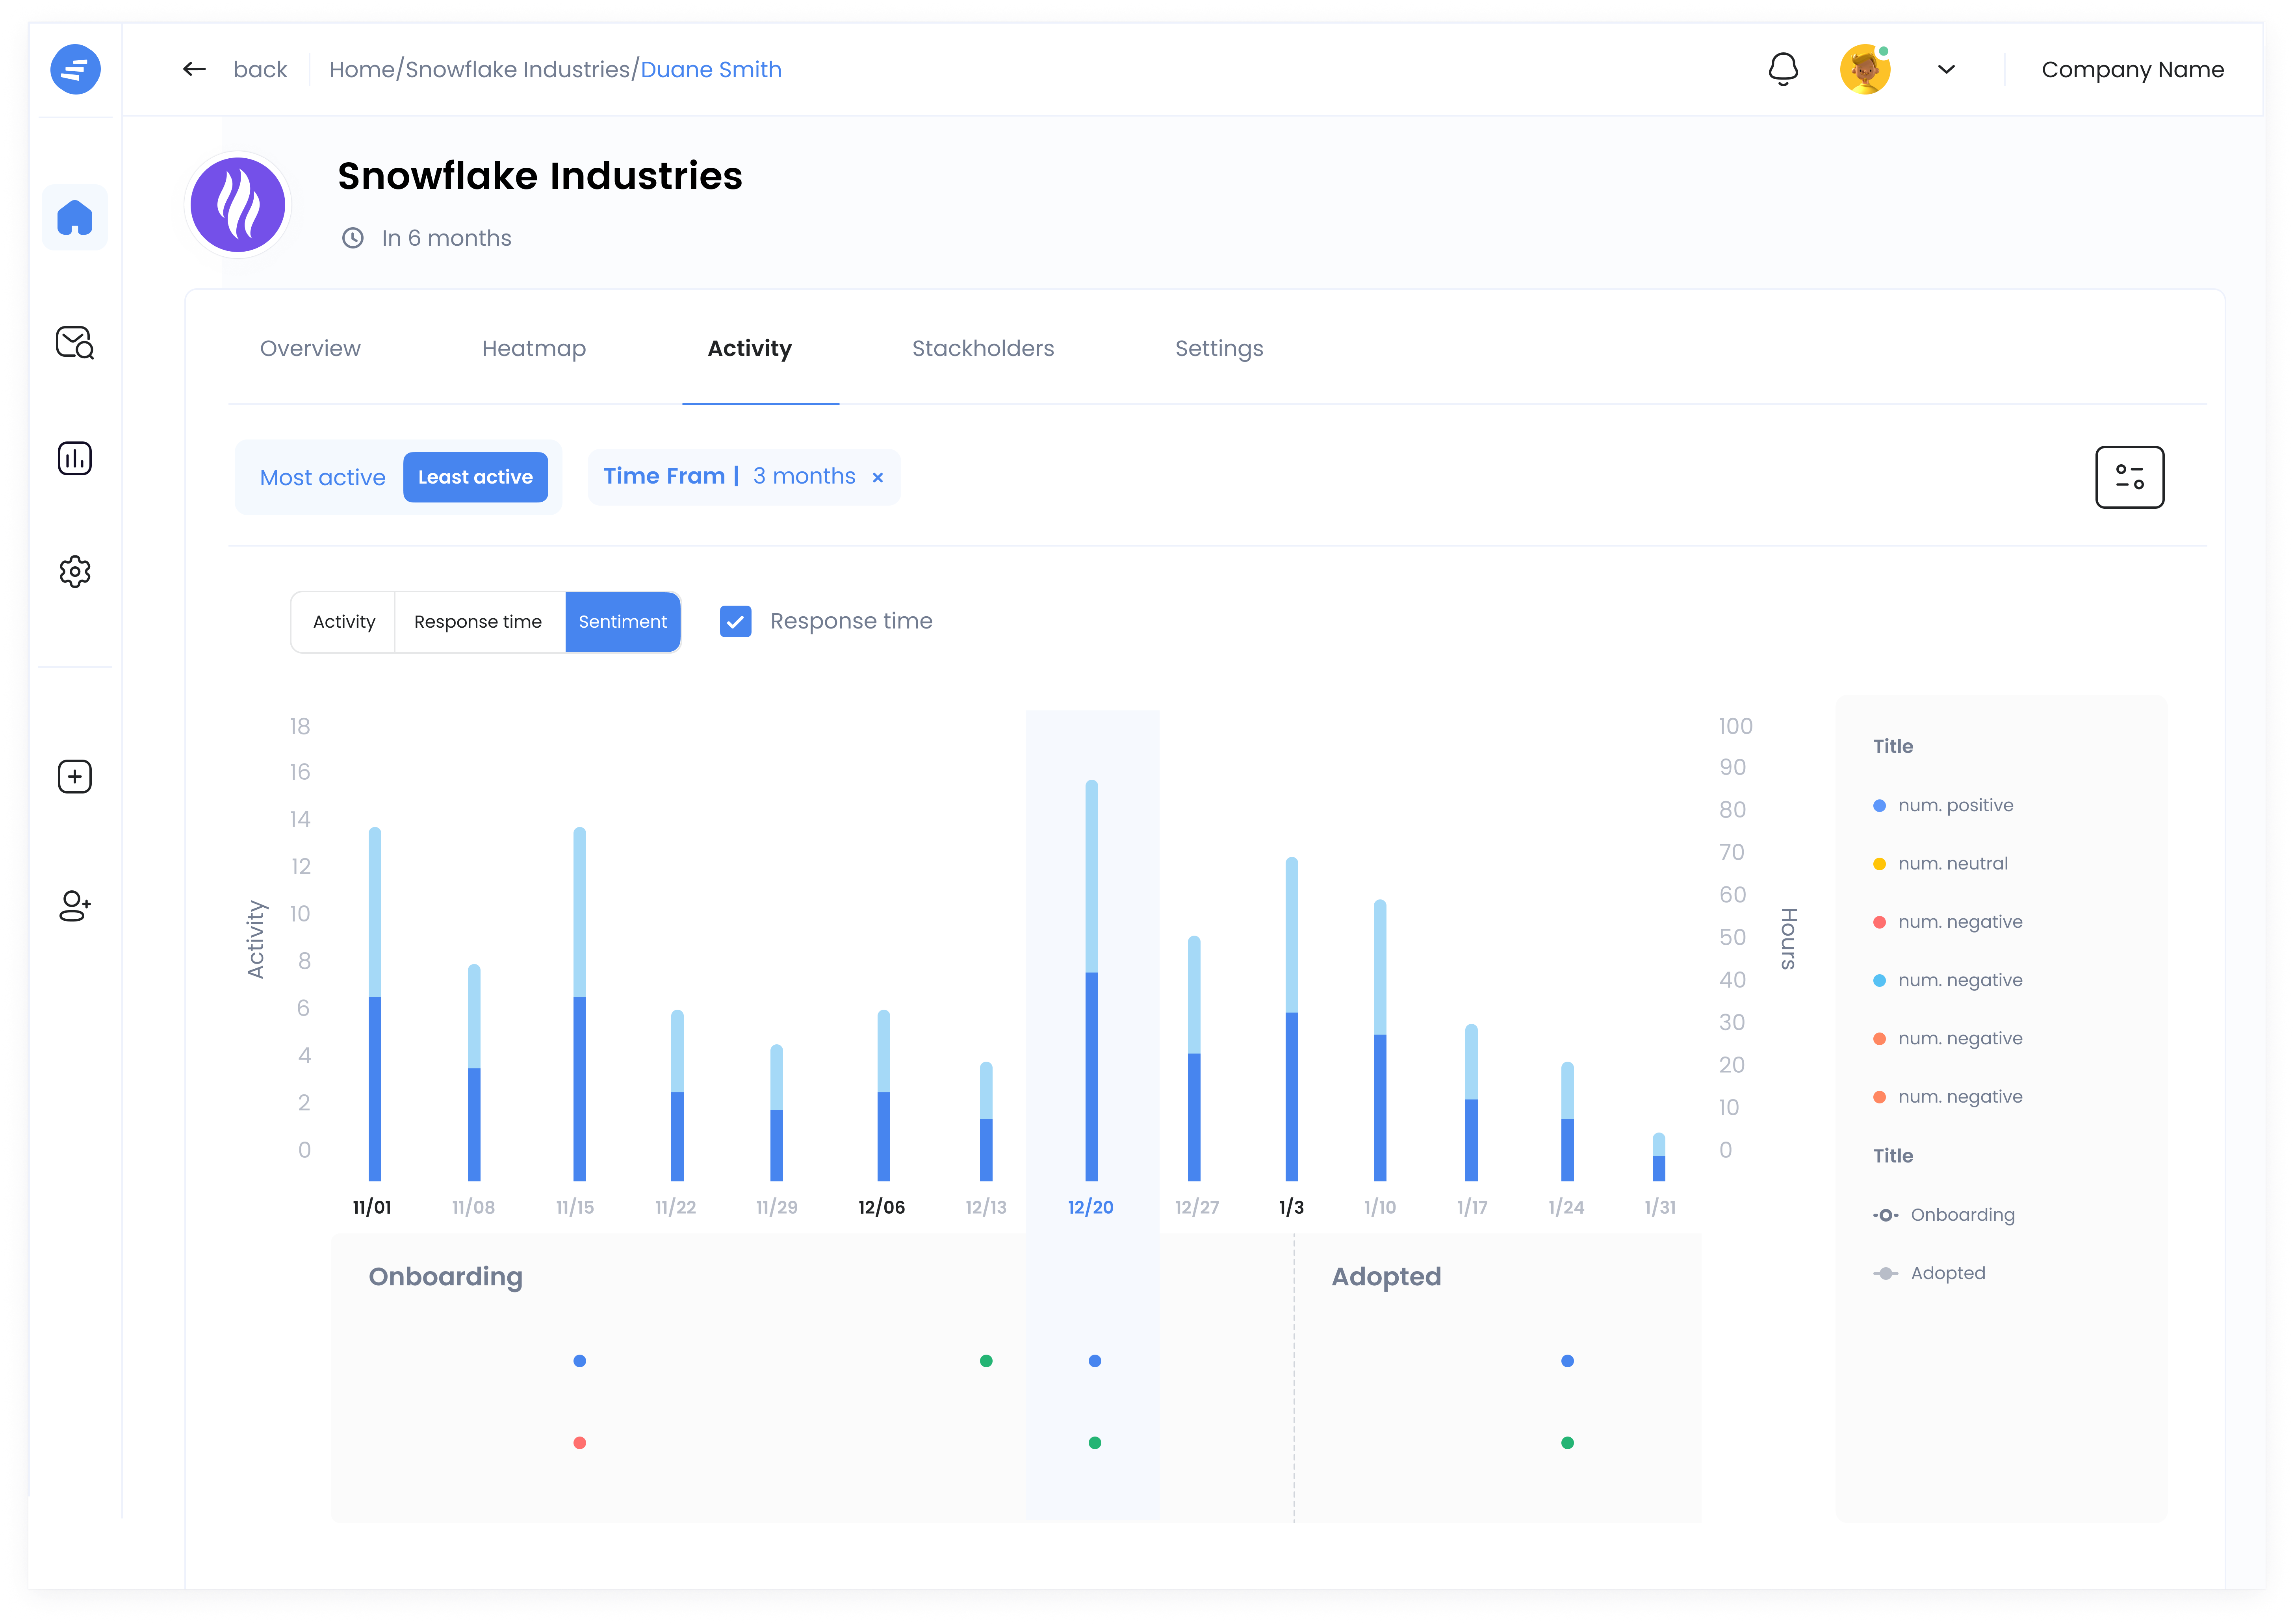Toggle Adopted legend marker
The width and height of the screenshot is (2294, 1624).
tap(1885, 1273)
